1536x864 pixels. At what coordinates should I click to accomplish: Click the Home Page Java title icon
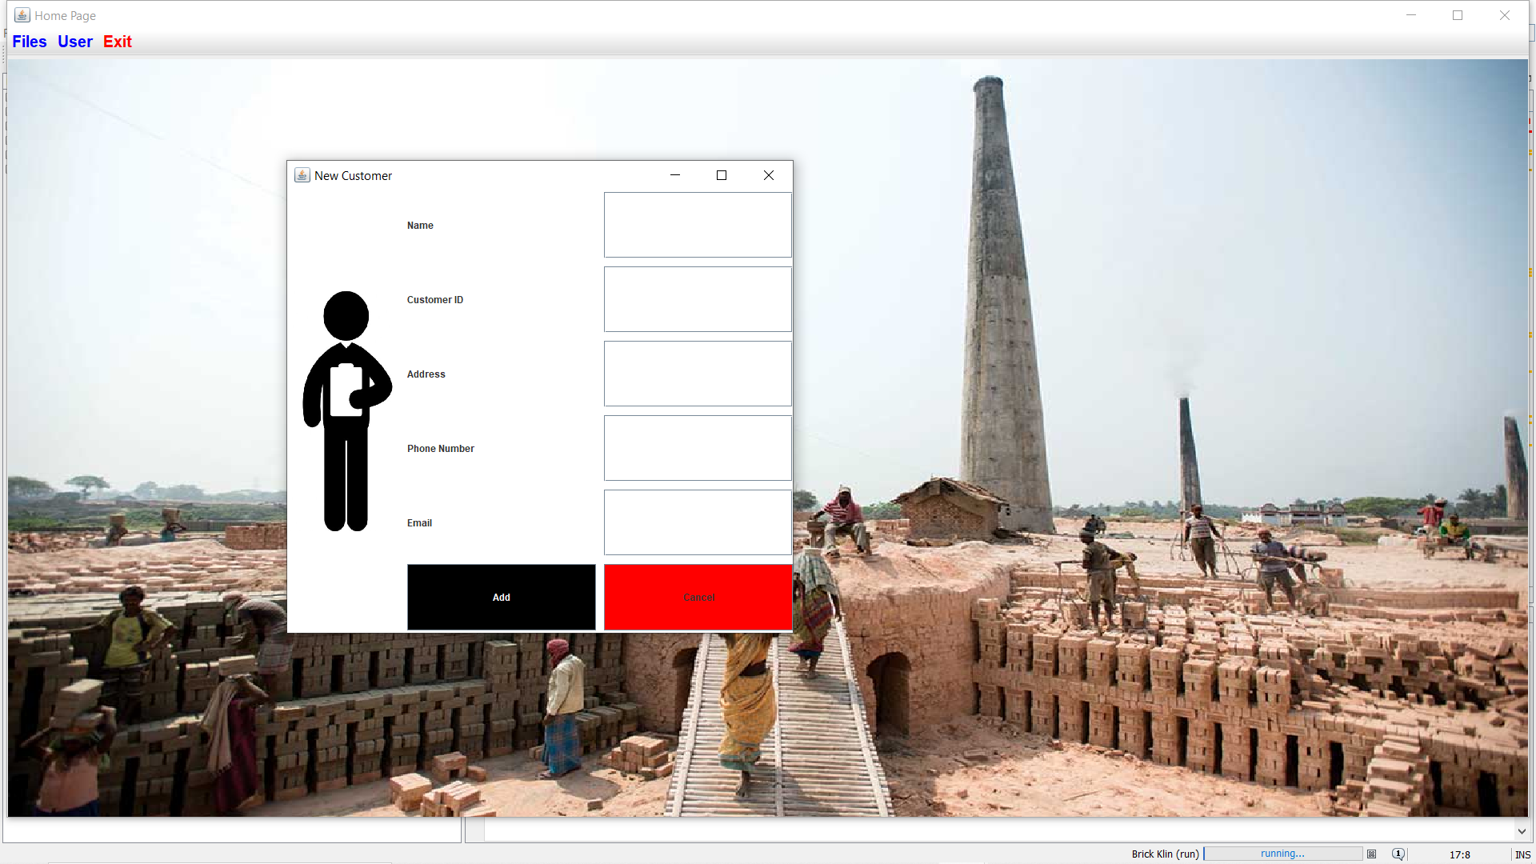[22, 15]
